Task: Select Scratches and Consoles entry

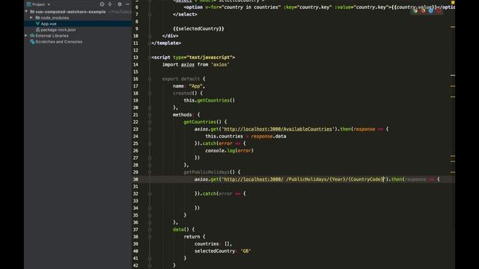Action: point(58,42)
